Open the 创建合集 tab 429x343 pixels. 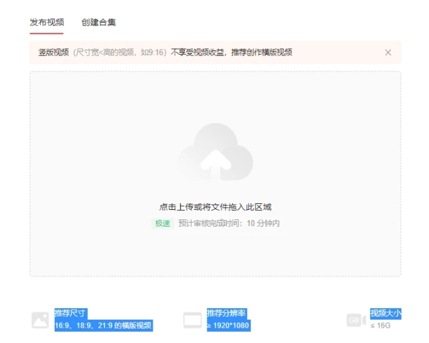pyautogui.click(x=98, y=23)
